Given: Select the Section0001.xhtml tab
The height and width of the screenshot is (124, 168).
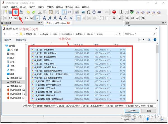Looking at the screenshot, I should coord(58,23).
